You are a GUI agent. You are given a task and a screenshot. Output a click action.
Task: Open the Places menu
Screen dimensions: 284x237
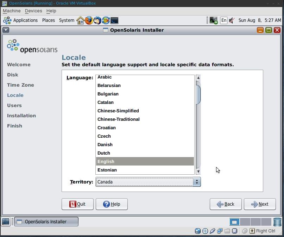pos(48,20)
